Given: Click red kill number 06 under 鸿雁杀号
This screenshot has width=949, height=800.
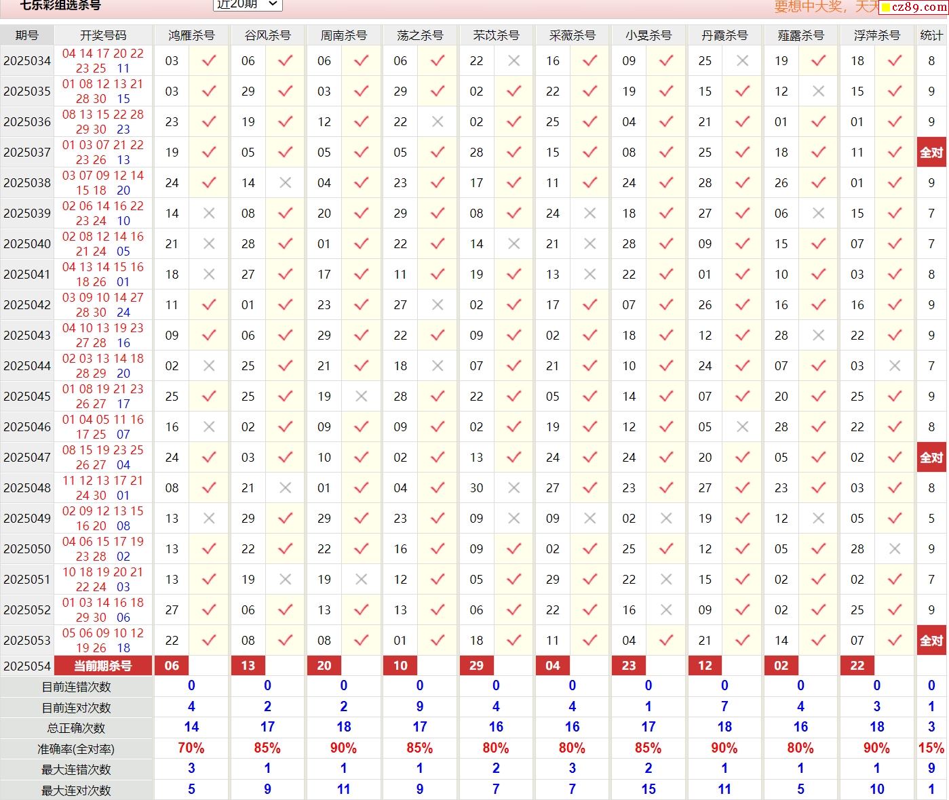Looking at the screenshot, I should [x=172, y=666].
